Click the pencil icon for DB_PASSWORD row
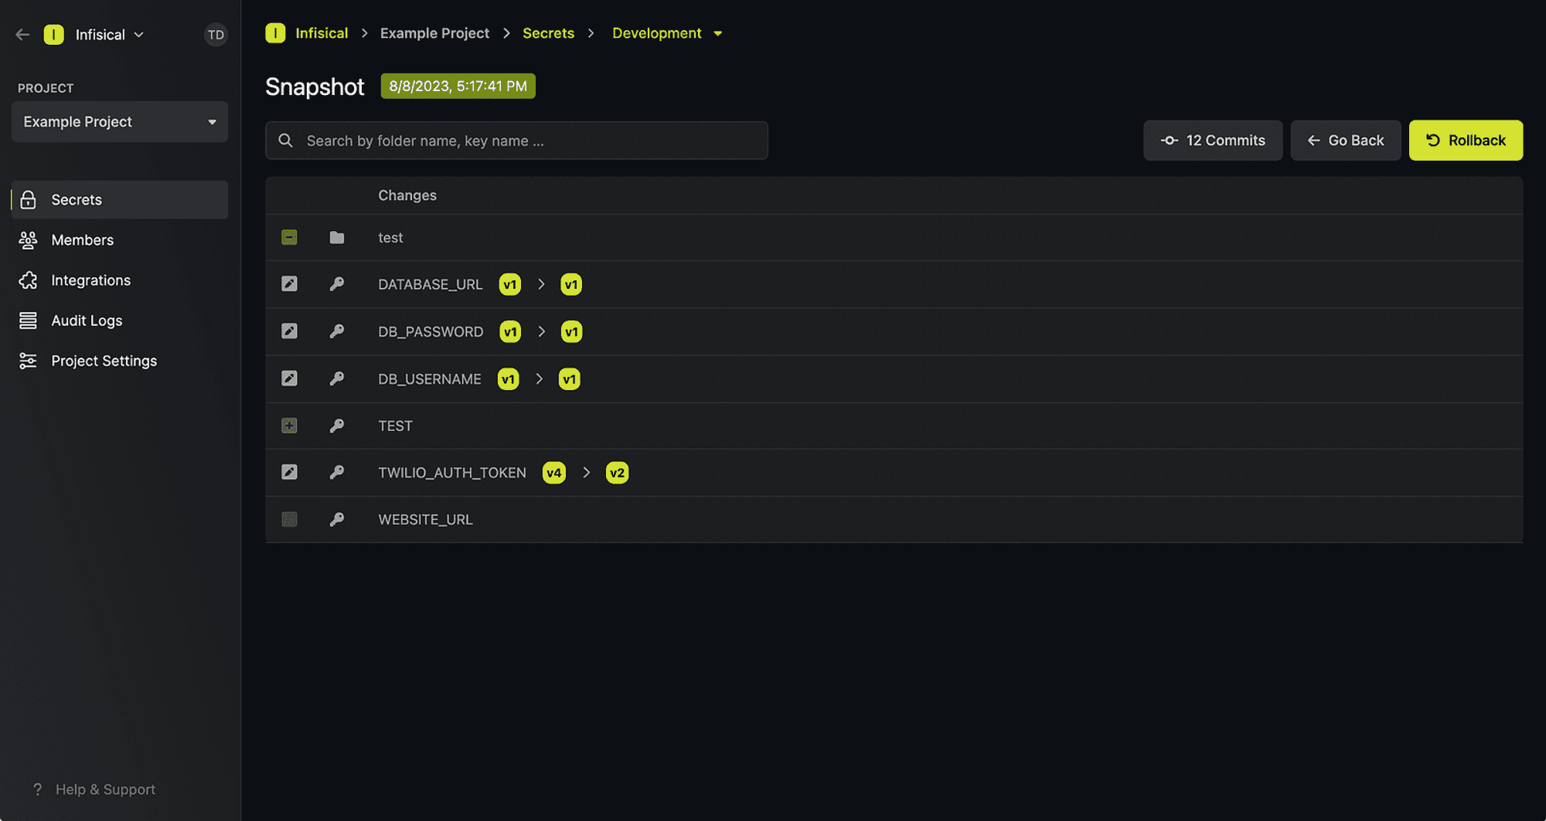The width and height of the screenshot is (1546, 821). click(289, 331)
